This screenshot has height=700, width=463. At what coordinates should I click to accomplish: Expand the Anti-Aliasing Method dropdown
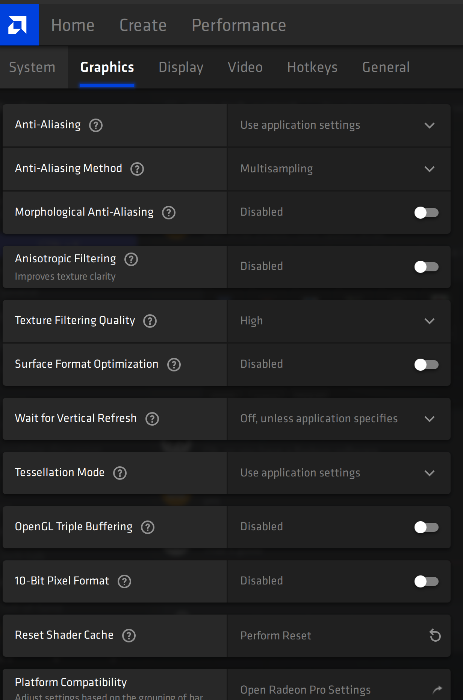pyautogui.click(x=429, y=169)
